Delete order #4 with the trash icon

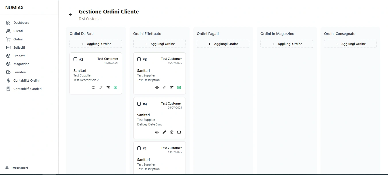point(172,132)
